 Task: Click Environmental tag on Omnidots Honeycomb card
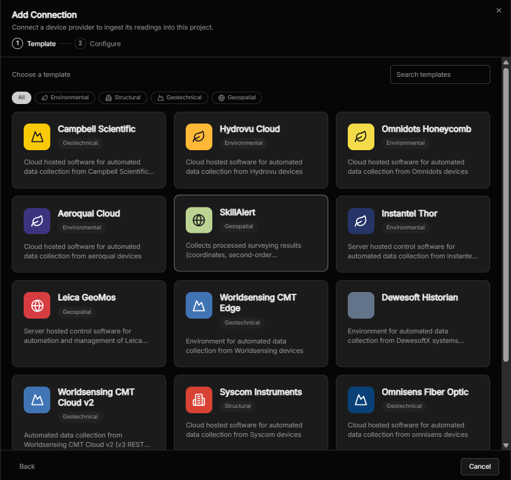(x=405, y=143)
